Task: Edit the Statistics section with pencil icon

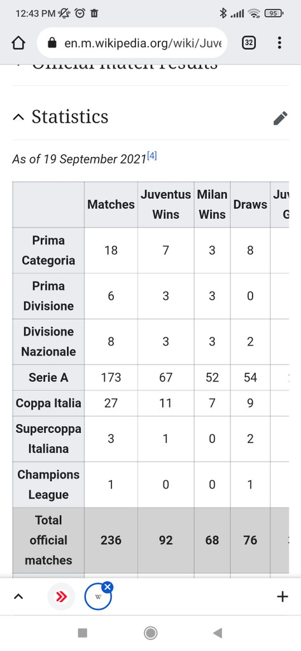Action: click(280, 118)
